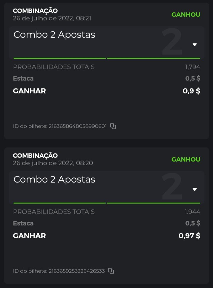The image size is (213, 288).
Task: Select first green progress segment in 08:21 bet
Action: pyautogui.click(x=59, y=58)
